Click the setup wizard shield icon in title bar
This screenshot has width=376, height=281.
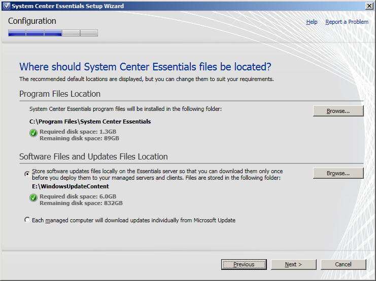pos(6,6)
